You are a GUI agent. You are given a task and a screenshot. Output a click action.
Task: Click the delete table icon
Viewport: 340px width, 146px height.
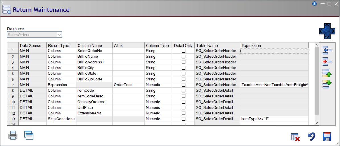(295, 137)
